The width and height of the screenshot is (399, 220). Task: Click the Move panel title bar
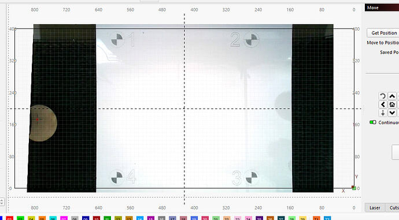(382, 8)
